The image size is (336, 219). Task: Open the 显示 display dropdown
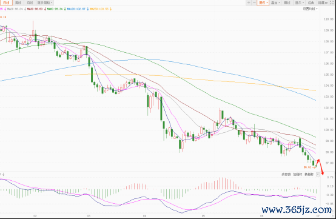[300, 3]
